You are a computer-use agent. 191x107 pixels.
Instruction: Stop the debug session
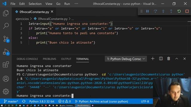pyautogui.click(x=187, y=11)
